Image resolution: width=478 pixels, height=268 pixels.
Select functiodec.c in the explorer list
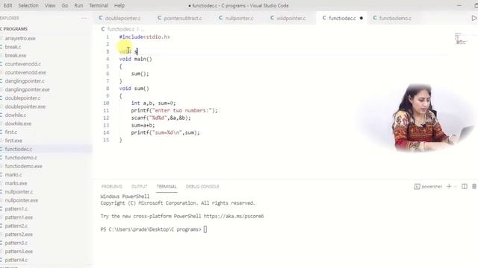[x=19, y=149]
